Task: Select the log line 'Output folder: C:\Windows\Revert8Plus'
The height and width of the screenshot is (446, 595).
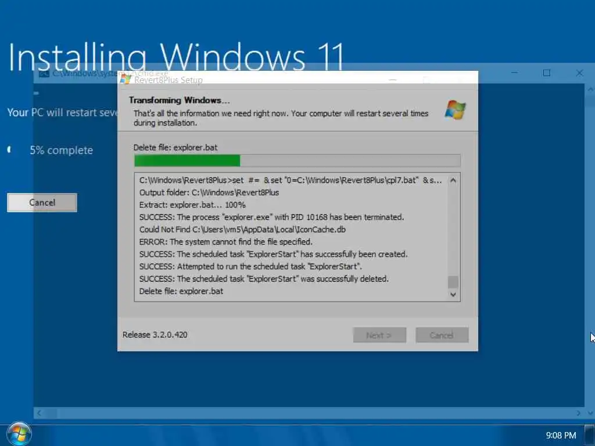Action: pos(209,193)
